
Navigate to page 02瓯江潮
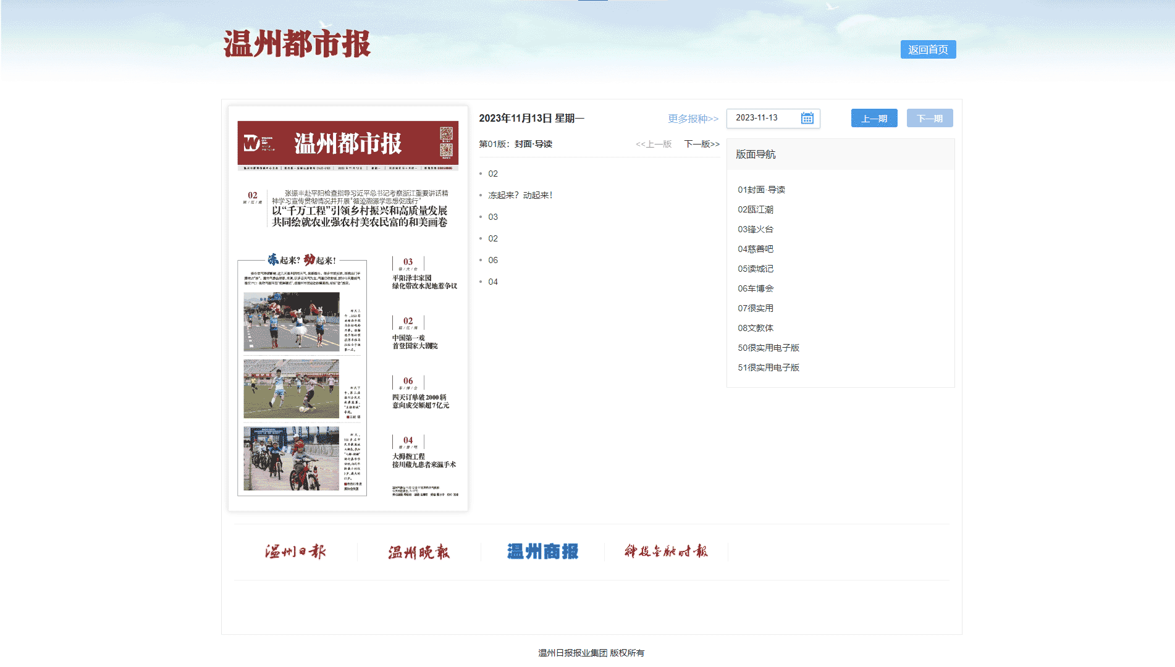coord(756,209)
